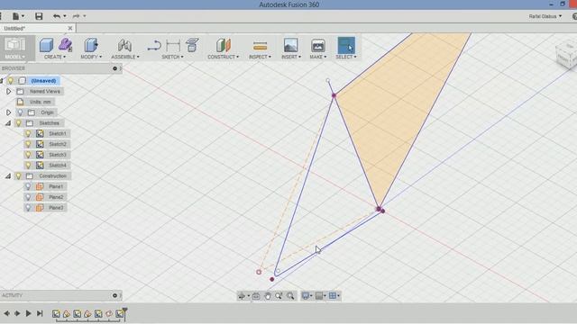
Task: Open the CONSTRUCT menu
Action: point(223,57)
